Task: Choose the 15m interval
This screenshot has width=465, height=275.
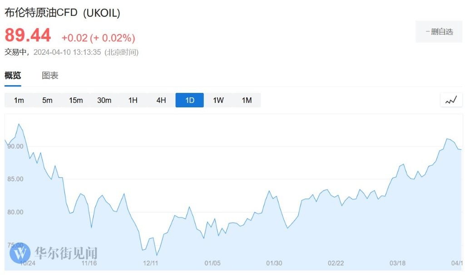Action: coord(76,100)
